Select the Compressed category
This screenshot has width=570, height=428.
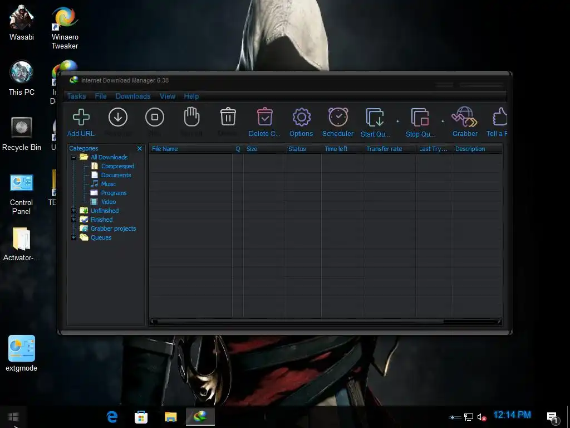coord(118,166)
